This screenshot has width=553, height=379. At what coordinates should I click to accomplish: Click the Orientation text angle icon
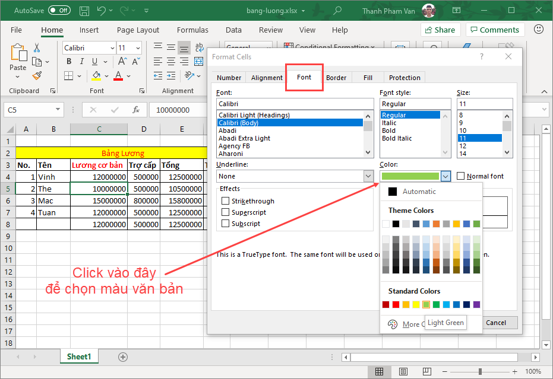click(189, 75)
